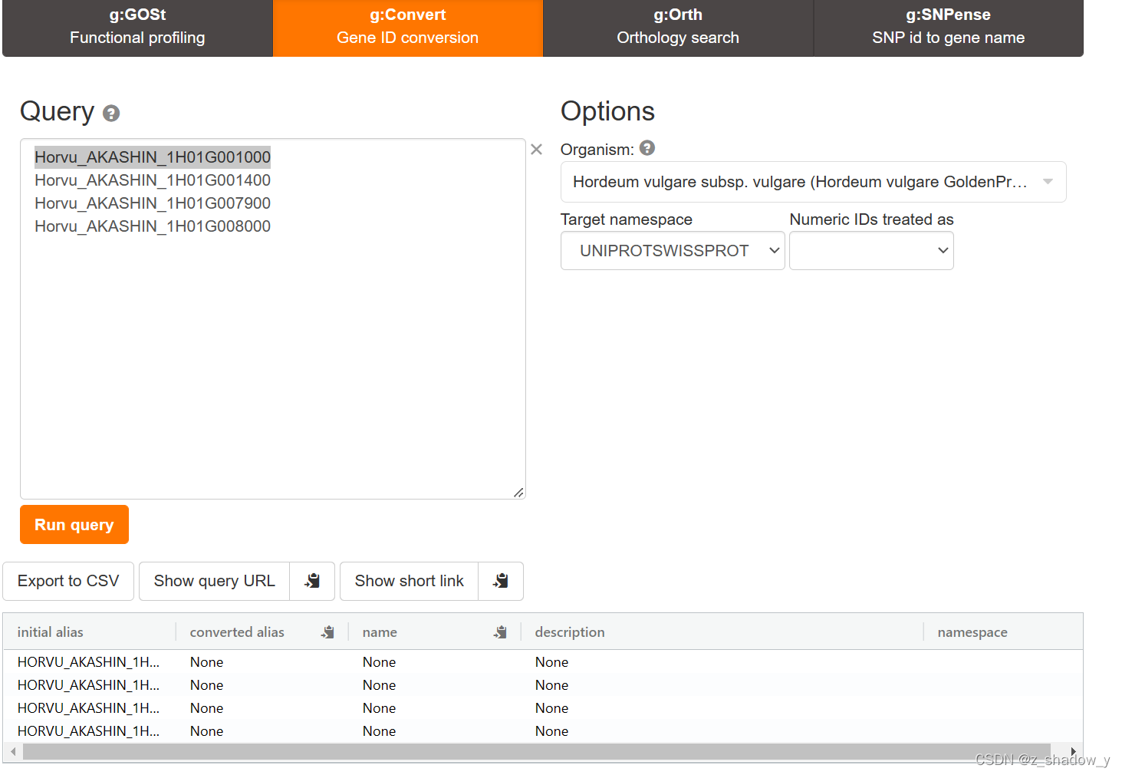1122x775 pixels.
Task: Switch to g:SNPense tab
Action: pyautogui.click(x=948, y=27)
